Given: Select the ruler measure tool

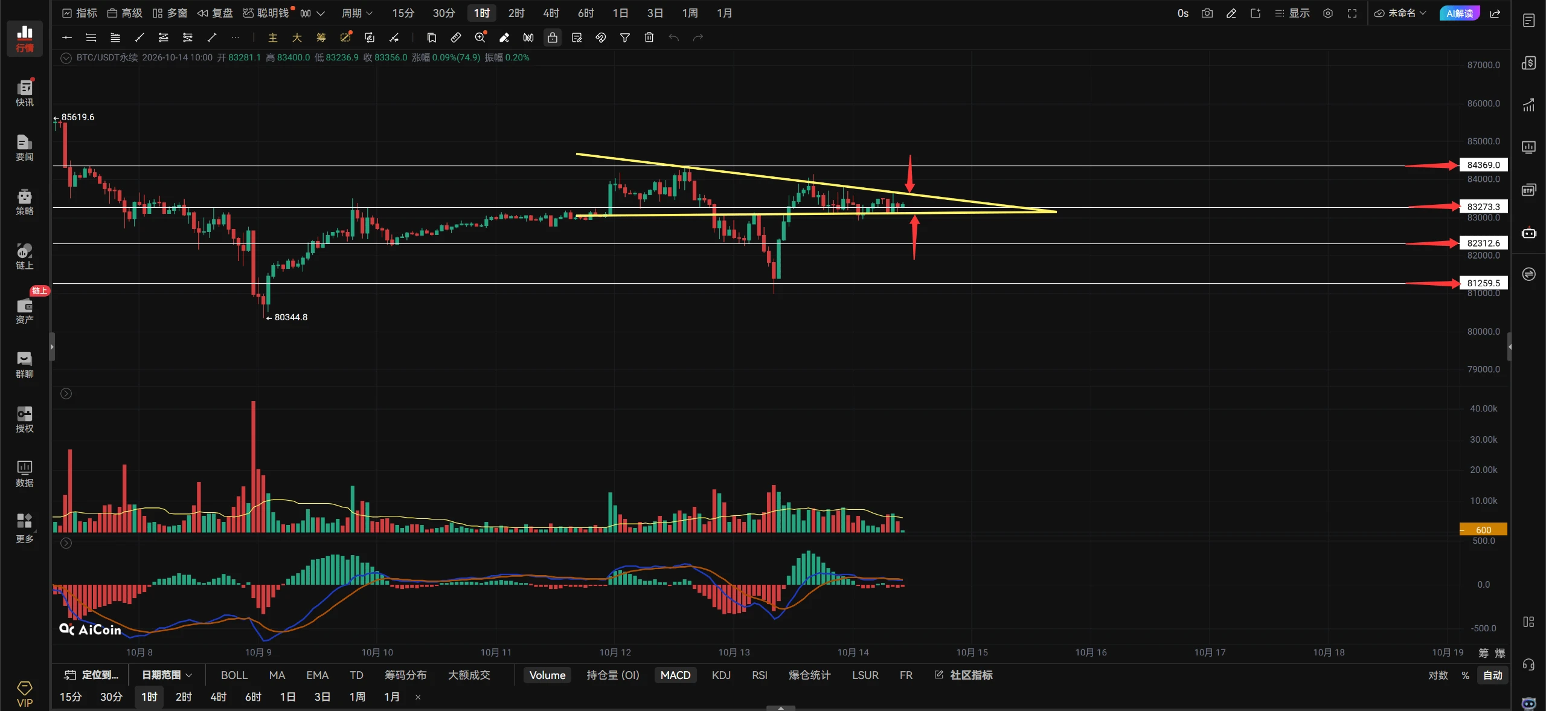Looking at the screenshot, I should point(456,37).
